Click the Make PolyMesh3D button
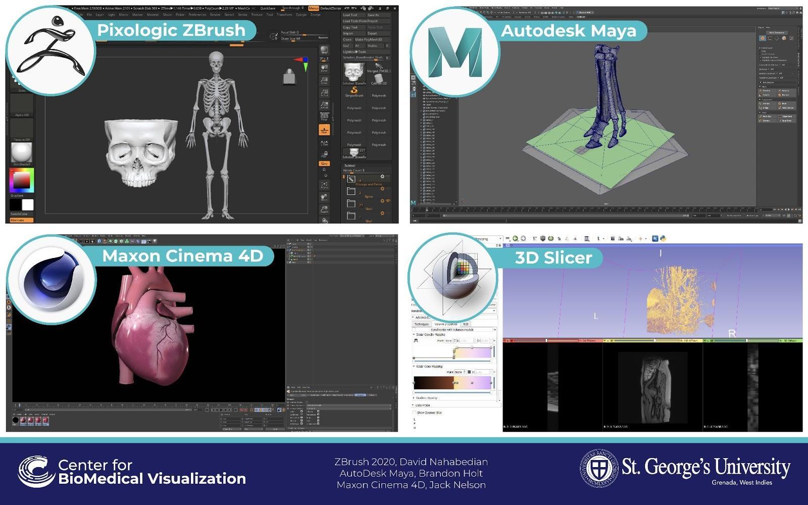The image size is (808, 505). (369, 39)
